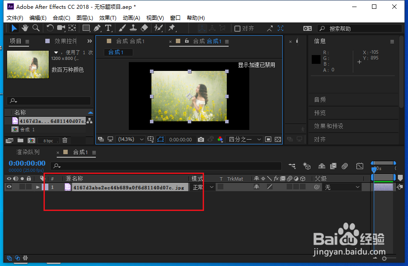408x266 pixels.
Task: Select the flower photo thumbnail in Project panel
Action: pos(28,64)
